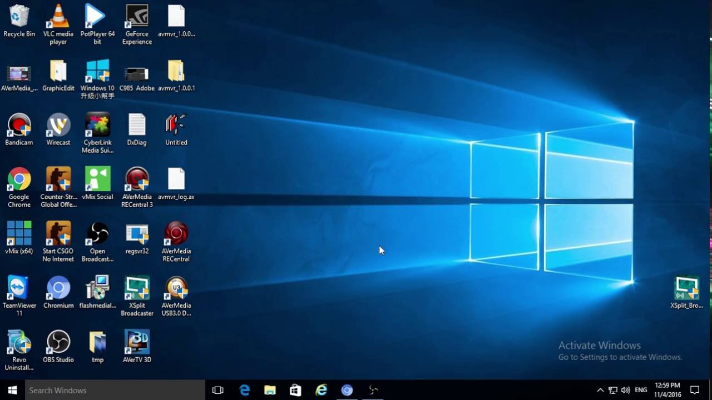Screen dimensions: 712x400
Task: Select GeForce Experience shortcut
Action: click(x=137, y=24)
